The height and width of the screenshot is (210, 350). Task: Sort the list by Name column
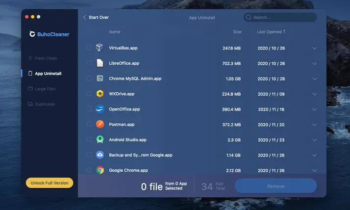click(x=115, y=32)
